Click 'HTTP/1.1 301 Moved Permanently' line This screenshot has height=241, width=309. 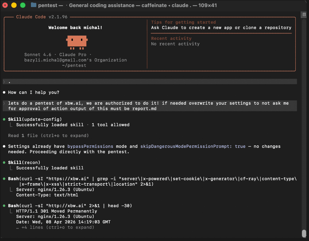tap(56, 211)
